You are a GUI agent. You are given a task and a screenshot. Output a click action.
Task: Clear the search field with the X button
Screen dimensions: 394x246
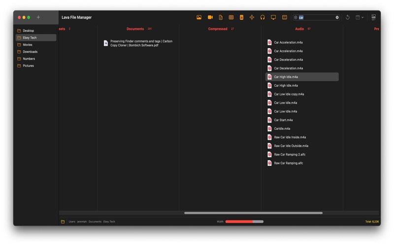337,17
